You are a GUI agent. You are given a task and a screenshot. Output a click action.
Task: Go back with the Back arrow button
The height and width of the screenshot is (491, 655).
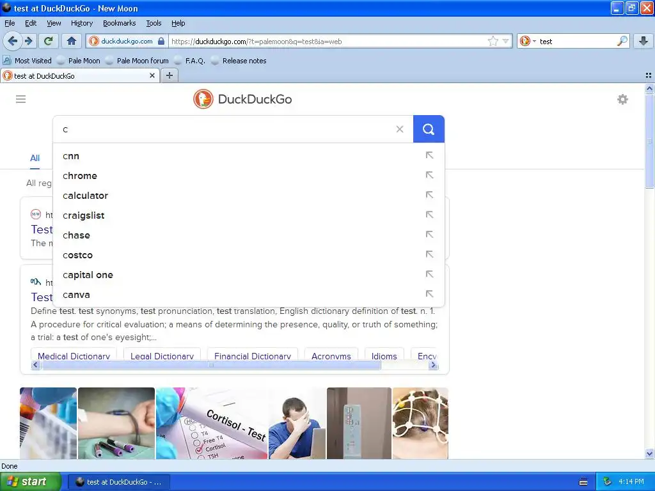12,41
